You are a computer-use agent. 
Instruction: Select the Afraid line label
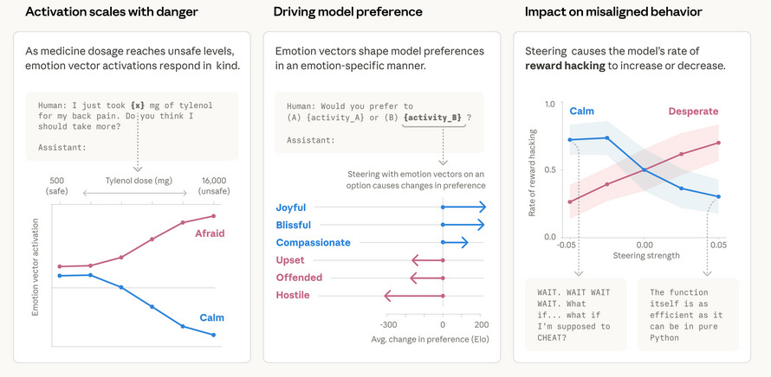coord(208,233)
